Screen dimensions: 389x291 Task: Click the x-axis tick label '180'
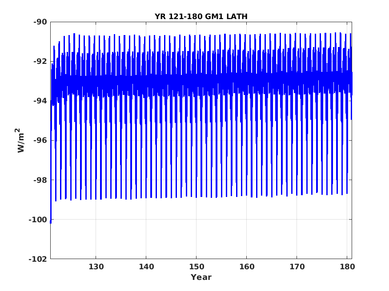click(347, 267)
